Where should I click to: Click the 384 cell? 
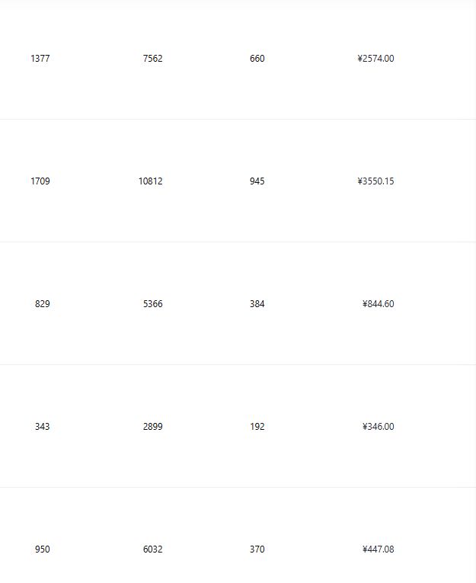click(x=257, y=304)
